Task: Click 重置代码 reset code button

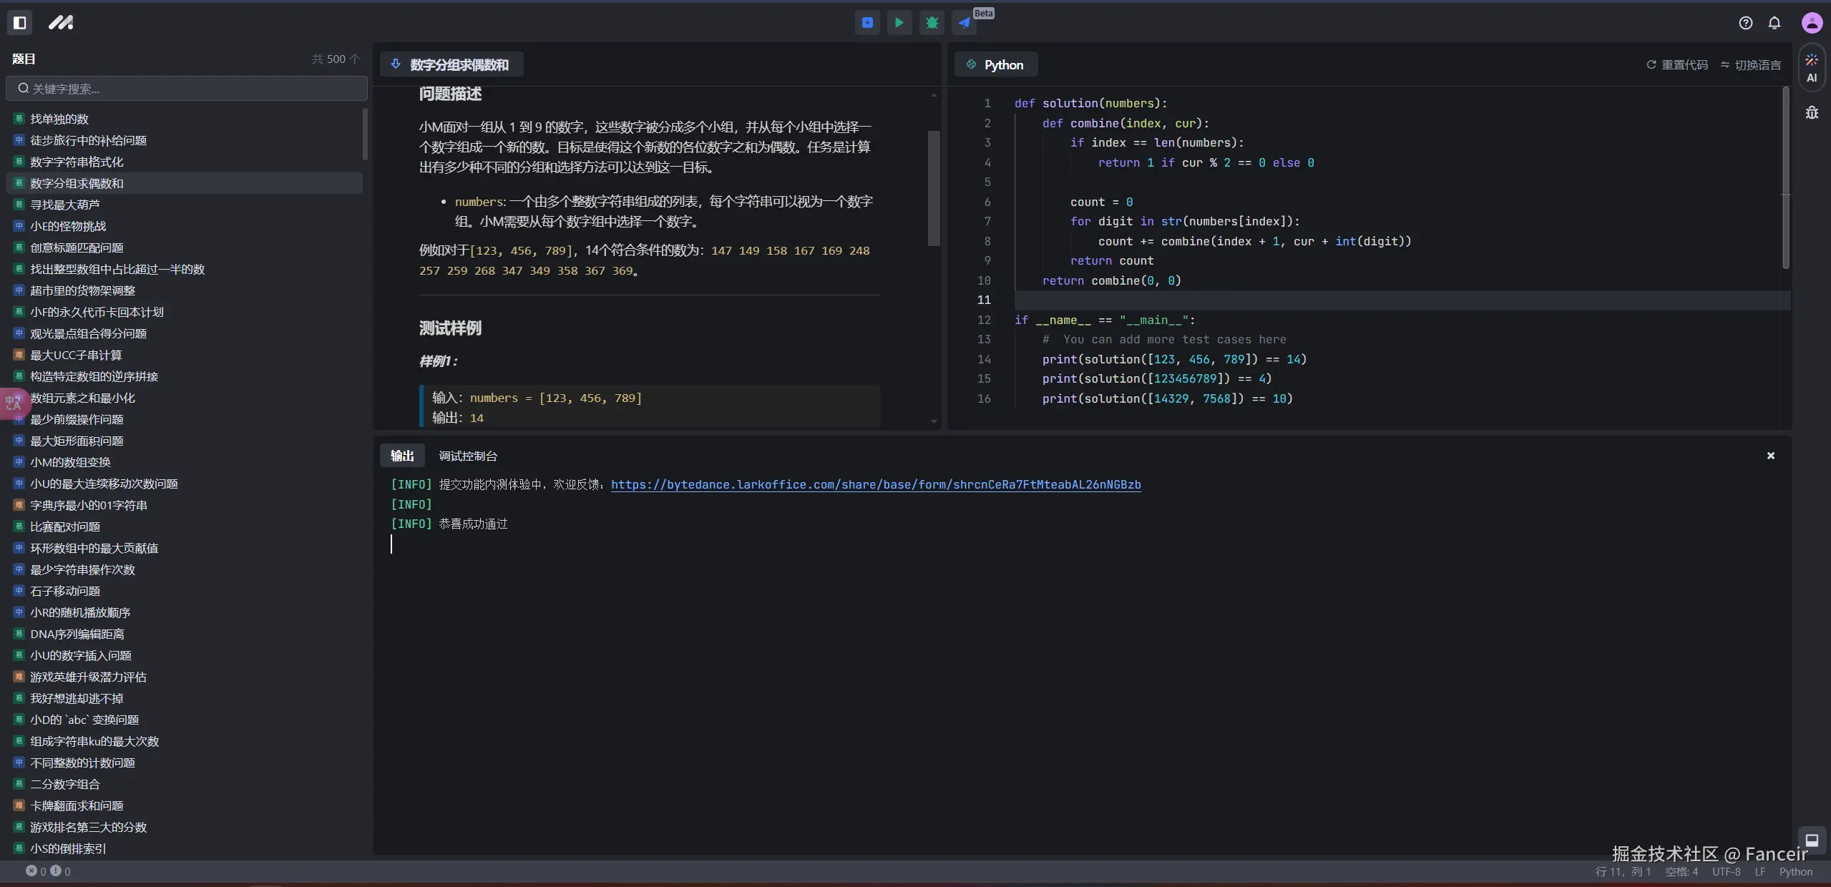Action: click(x=1677, y=64)
